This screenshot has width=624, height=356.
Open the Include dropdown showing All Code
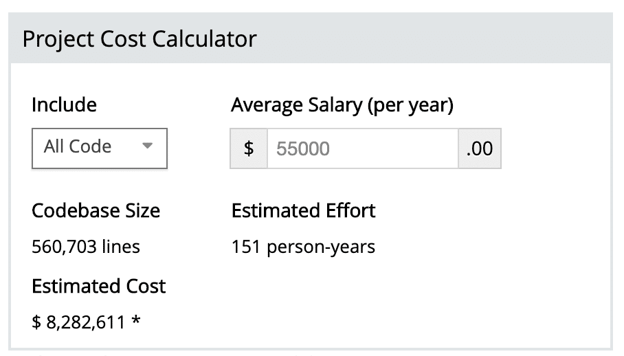100,148
